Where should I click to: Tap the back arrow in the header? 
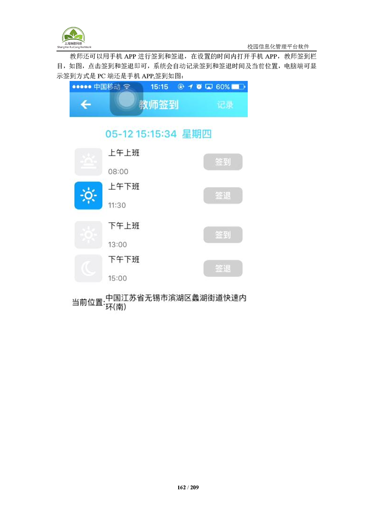(x=86, y=105)
